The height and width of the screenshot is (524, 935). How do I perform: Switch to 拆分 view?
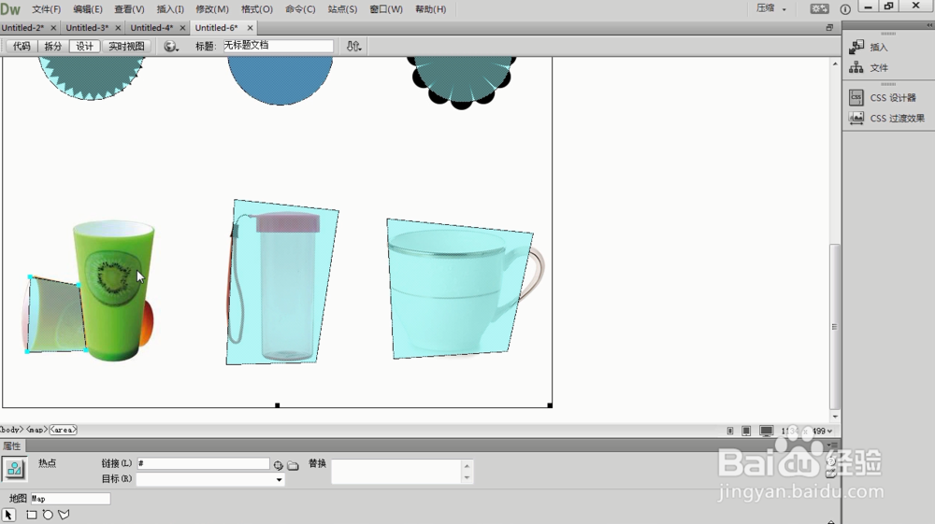(x=53, y=46)
